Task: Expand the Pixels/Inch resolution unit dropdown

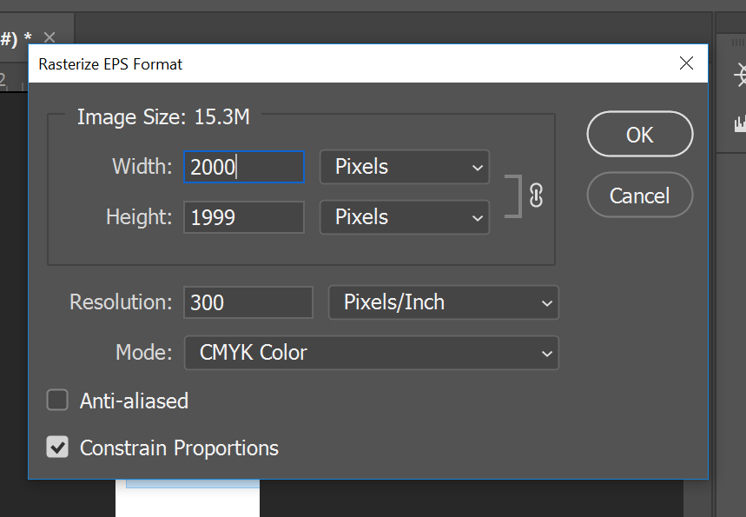Action: point(444,302)
